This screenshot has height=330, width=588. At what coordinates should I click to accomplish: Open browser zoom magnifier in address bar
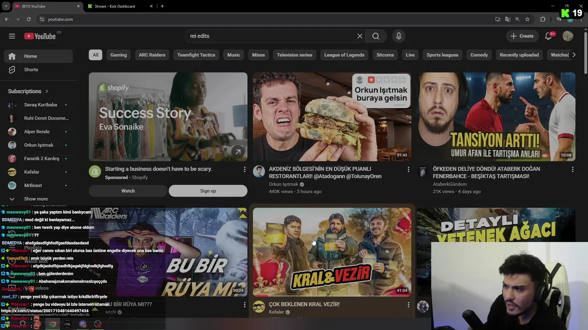pos(517,19)
